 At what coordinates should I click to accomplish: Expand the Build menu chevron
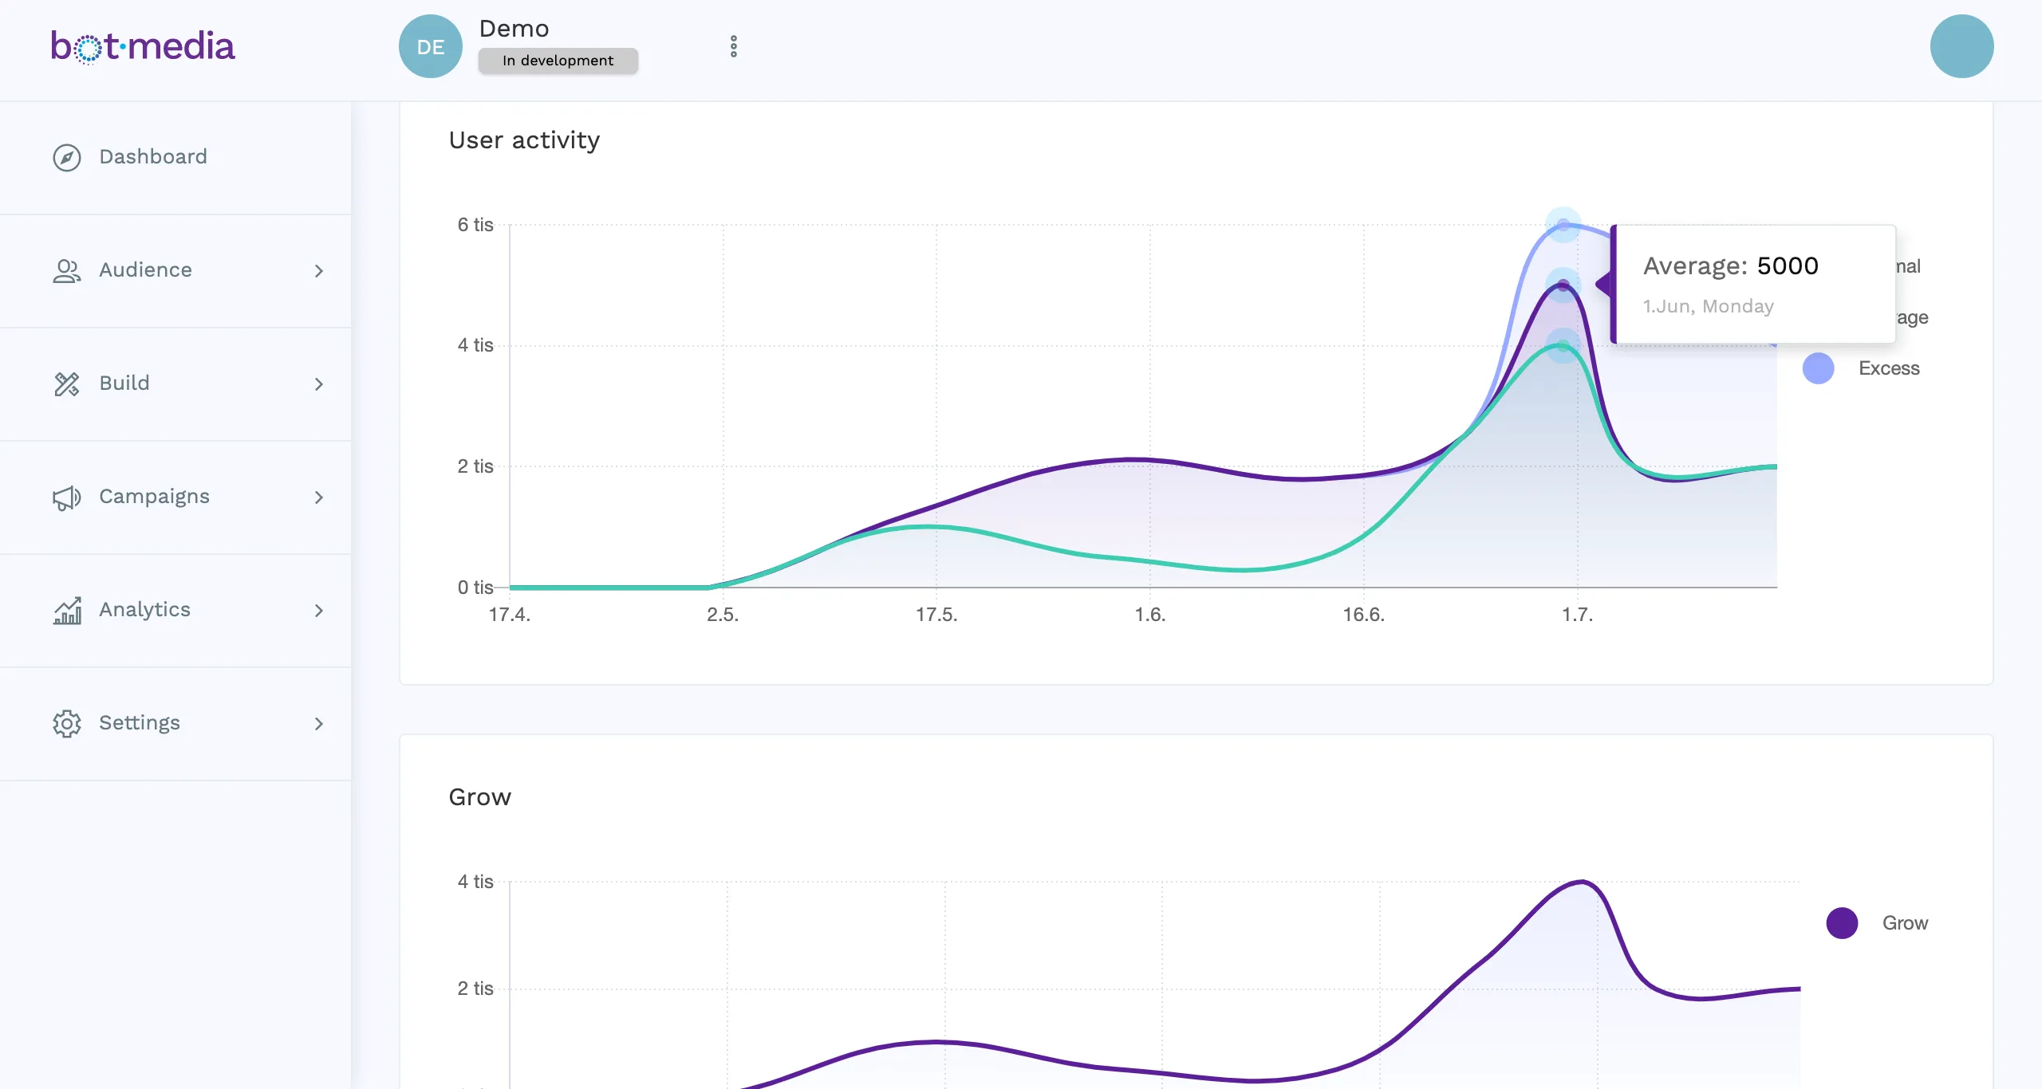(x=319, y=384)
